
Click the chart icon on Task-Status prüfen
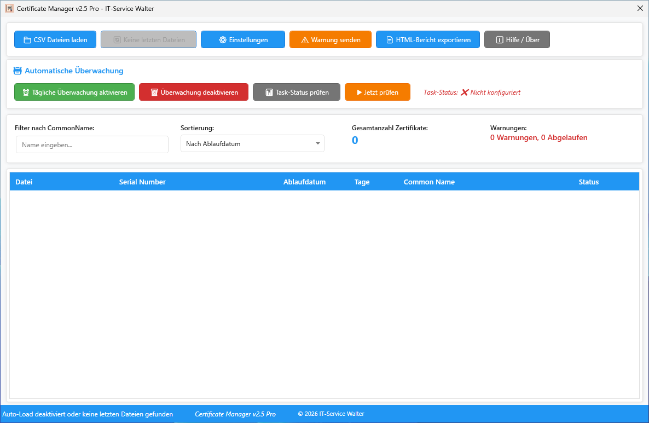tap(269, 92)
